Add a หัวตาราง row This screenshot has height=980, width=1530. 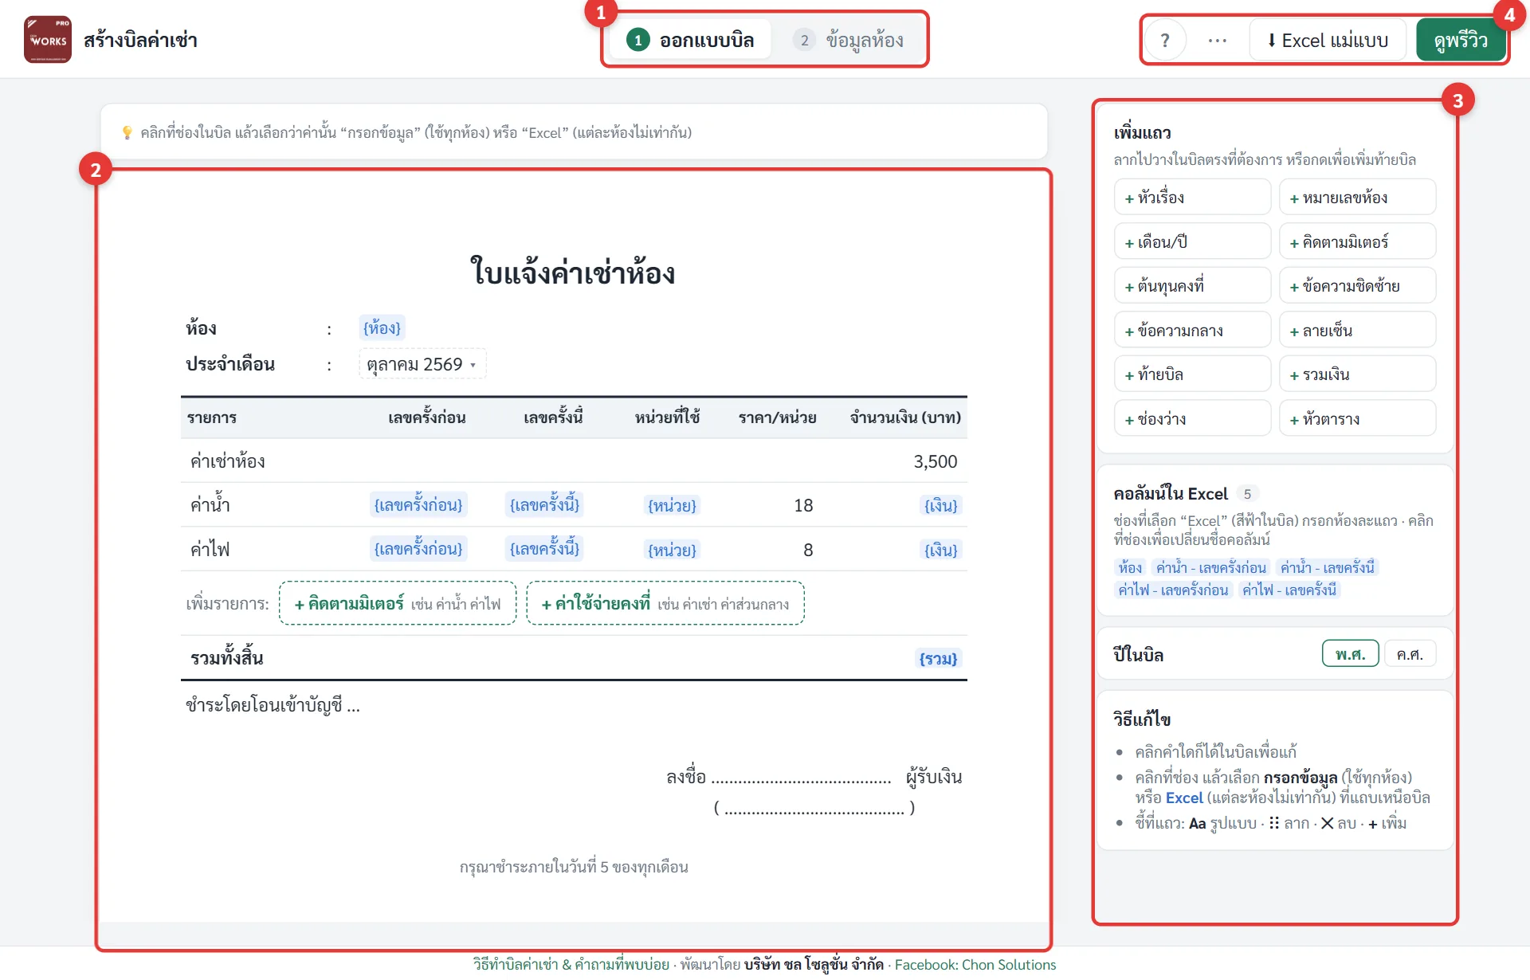point(1358,418)
